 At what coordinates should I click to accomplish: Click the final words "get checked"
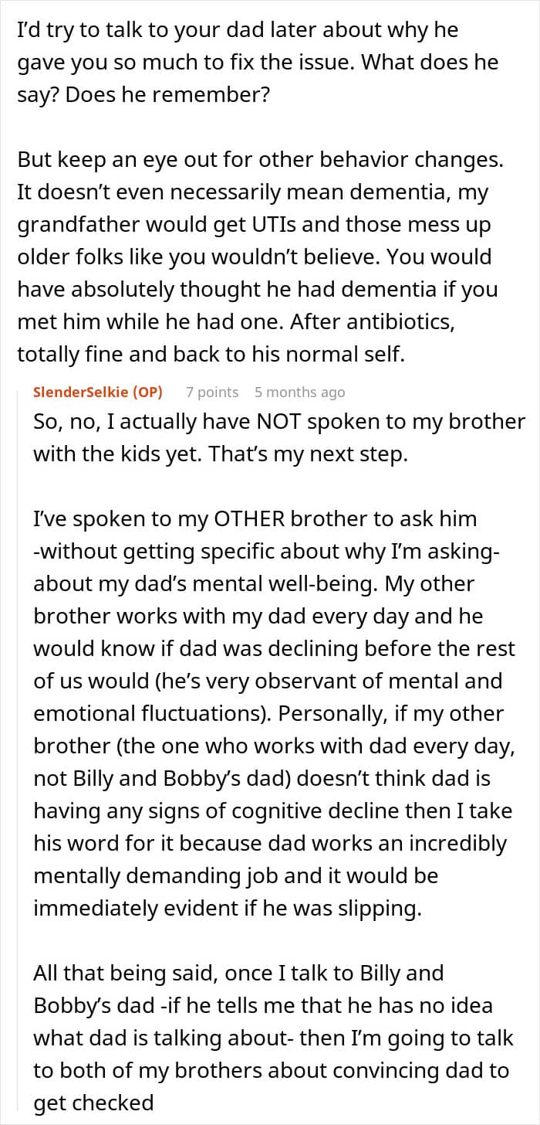(x=94, y=1101)
